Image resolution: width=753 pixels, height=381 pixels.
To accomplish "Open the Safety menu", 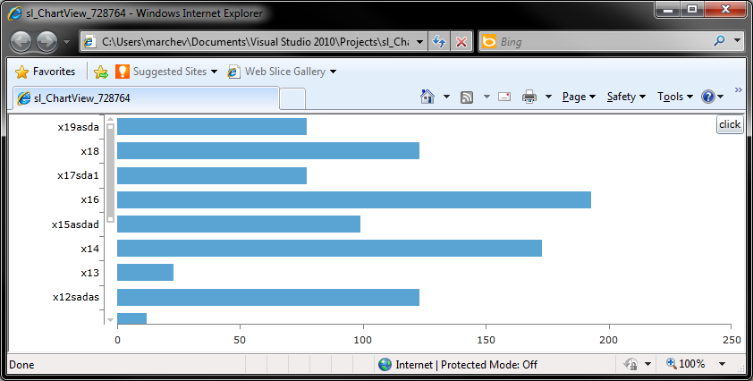I will coord(626,97).
